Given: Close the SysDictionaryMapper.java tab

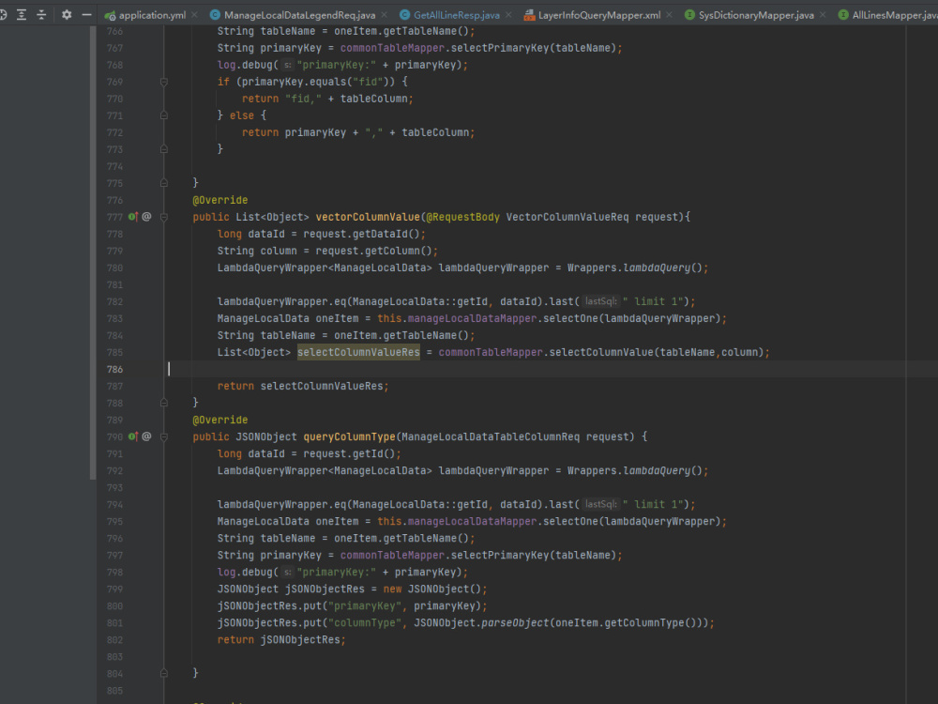Looking at the screenshot, I should point(823,15).
